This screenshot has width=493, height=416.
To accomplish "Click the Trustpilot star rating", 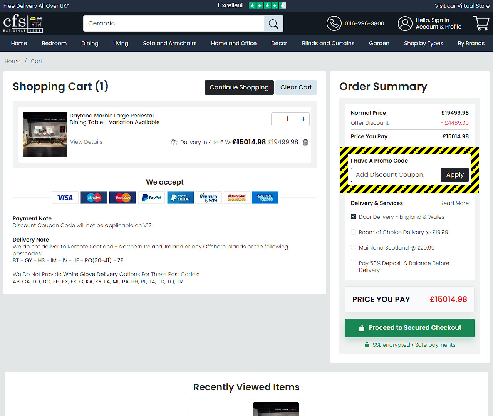I will point(267,5).
